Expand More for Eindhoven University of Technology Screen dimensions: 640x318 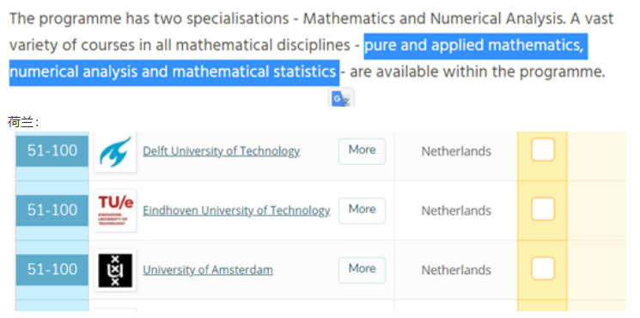click(362, 211)
